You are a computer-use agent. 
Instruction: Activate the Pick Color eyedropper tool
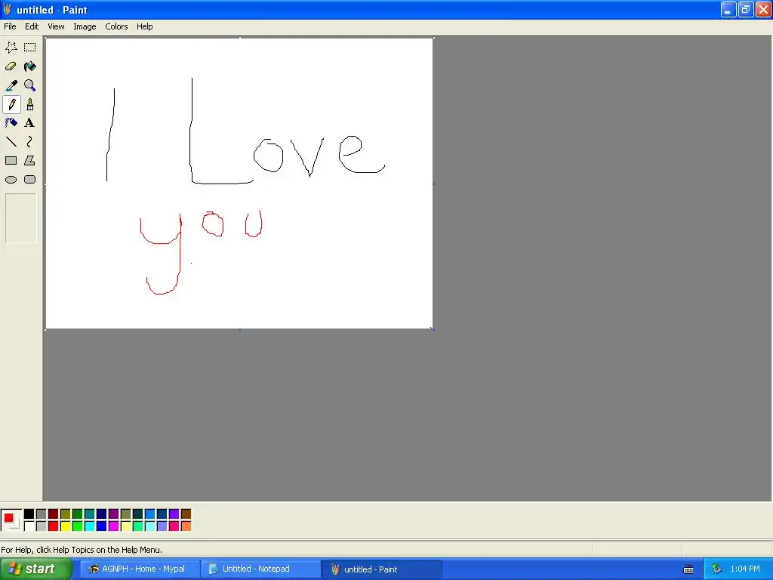coord(11,85)
